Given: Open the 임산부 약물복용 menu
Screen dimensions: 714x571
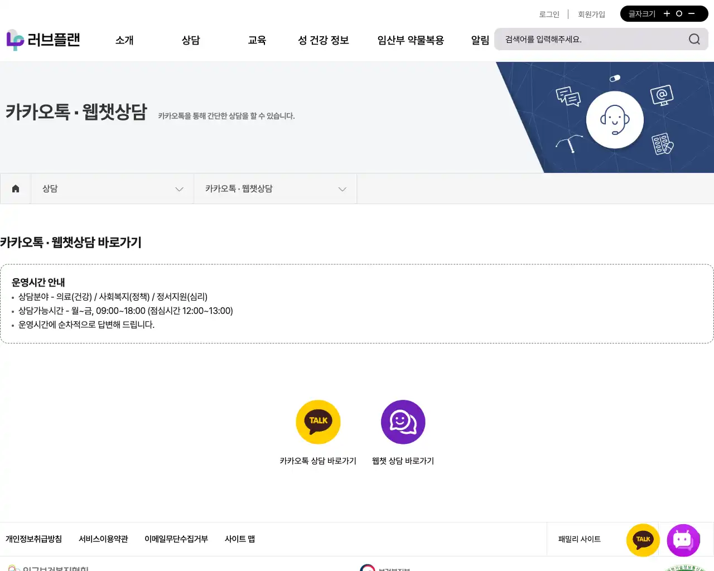Looking at the screenshot, I should coord(411,40).
